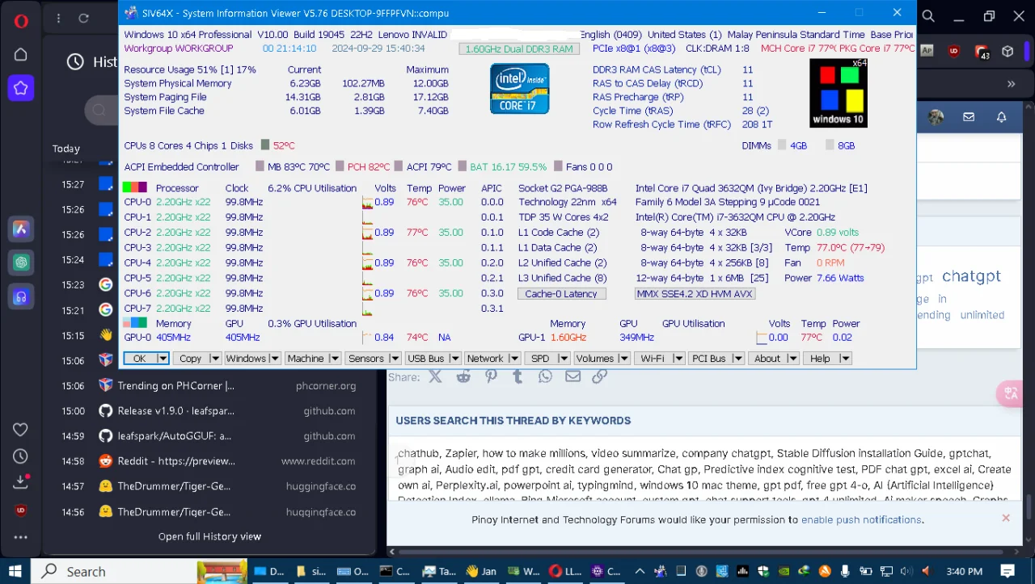Screen dimensions: 1035x584
Task: Open Aria AI sidebar icon
Action: (x=21, y=229)
